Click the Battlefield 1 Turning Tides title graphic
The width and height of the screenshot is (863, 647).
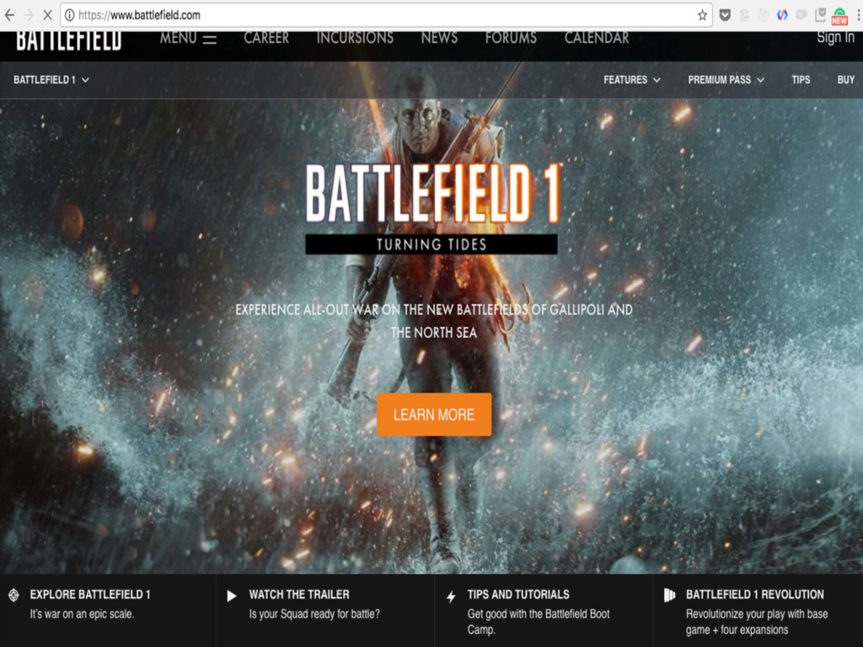click(x=432, y=208)
